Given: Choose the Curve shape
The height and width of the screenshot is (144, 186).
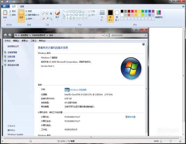Looking at the screenshot, I should point(67,12).
